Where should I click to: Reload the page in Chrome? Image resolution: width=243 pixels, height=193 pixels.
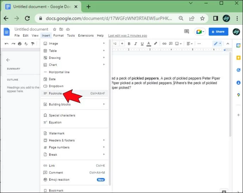[x=27, y=18]
